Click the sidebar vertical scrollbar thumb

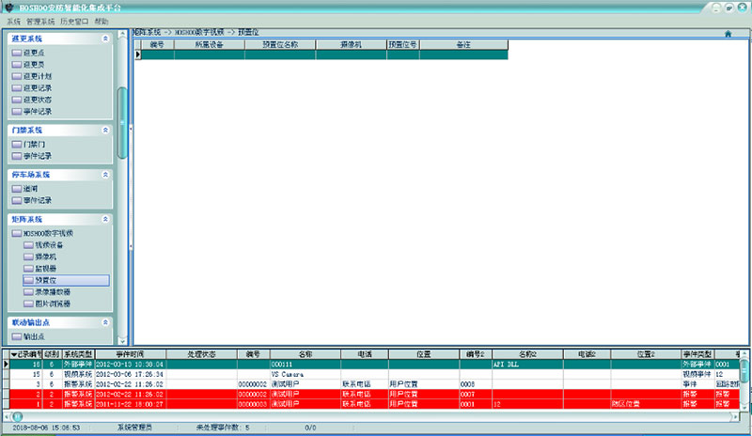[121, 122]
